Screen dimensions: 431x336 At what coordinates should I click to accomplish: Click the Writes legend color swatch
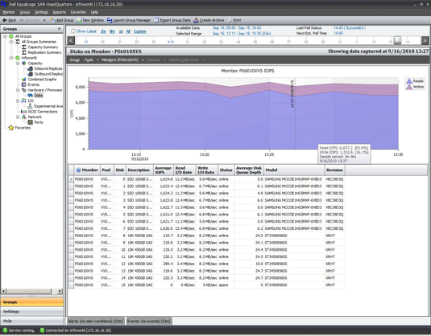409,87
